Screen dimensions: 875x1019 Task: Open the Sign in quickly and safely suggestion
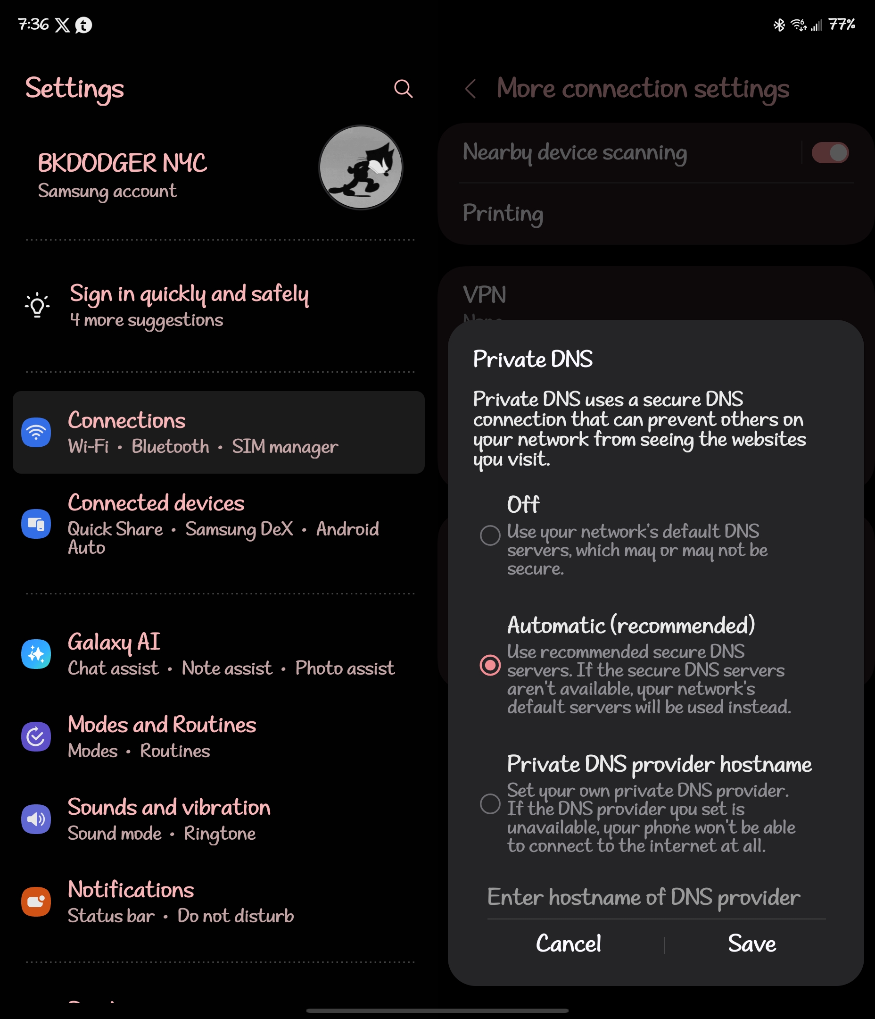(220, 305)
